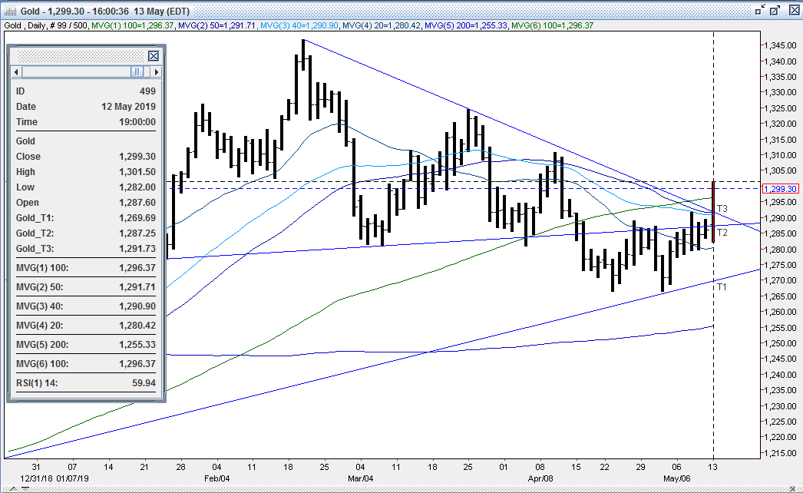This screenshot has width=803, height=493.
Task: Click the red latest price bar on chart
Action: click(x=714, y=212)
